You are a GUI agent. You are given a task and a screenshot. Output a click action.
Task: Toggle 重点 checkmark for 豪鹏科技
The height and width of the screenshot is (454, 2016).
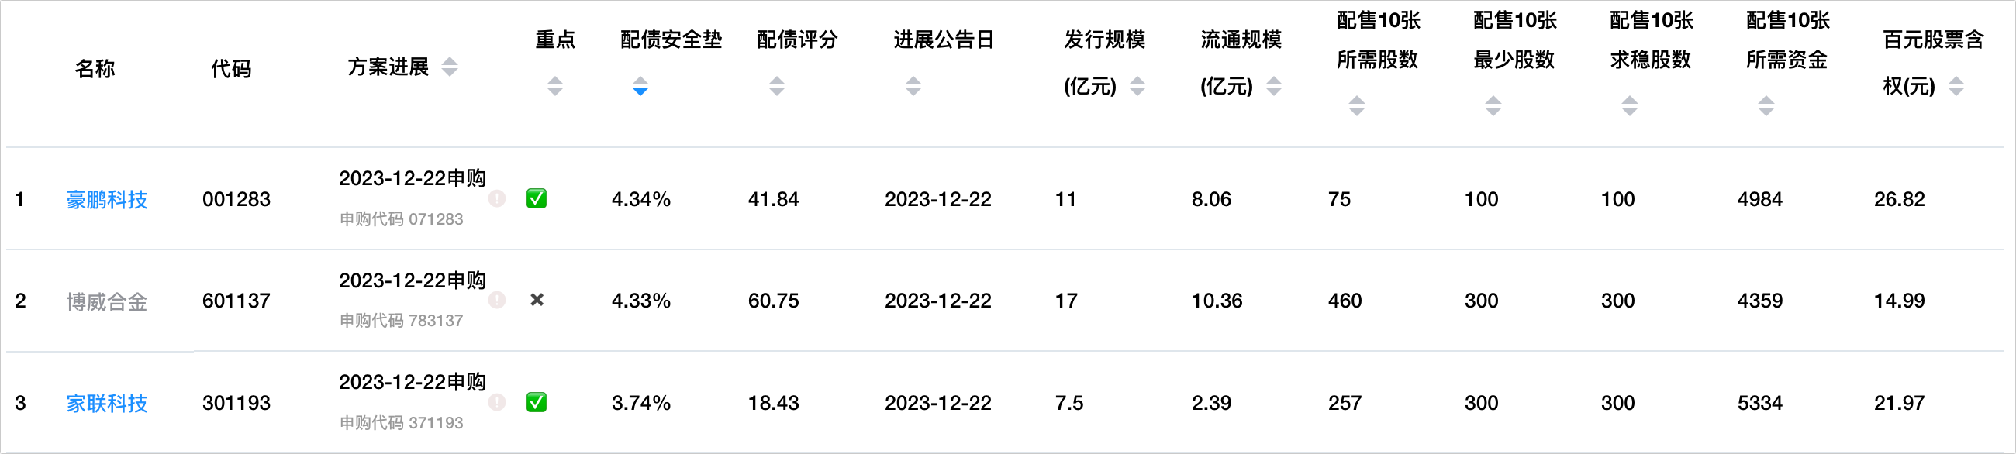tap(537, 199)
